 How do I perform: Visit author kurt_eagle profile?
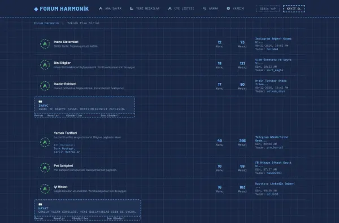coord(275,70)
